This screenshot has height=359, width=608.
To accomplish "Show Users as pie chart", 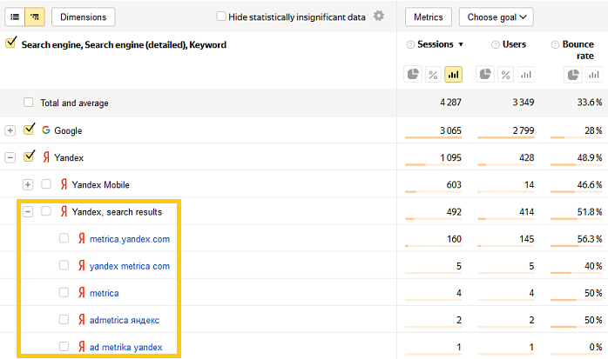I will (485, 75).
